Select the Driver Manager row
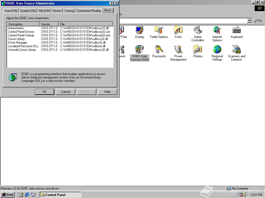The width and height of the screenshot is (265, 198). click(60, 43)
